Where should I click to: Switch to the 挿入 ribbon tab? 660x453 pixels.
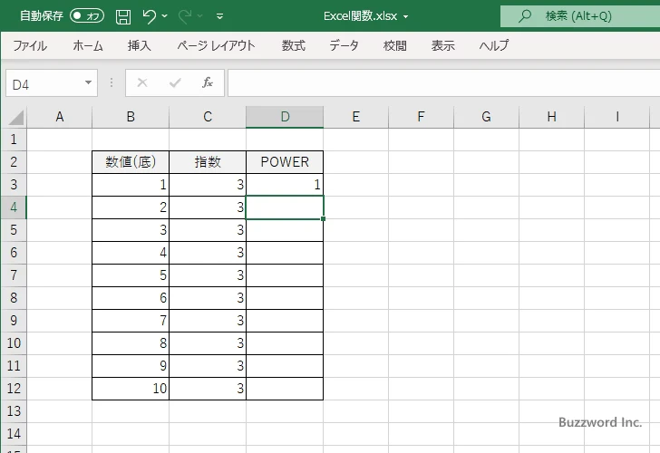coord(140,45)
